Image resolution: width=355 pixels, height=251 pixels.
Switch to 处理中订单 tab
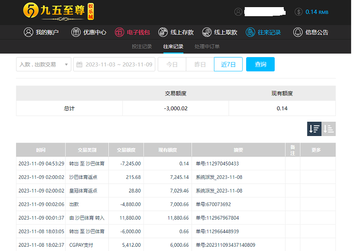click(x=207, y=47)
